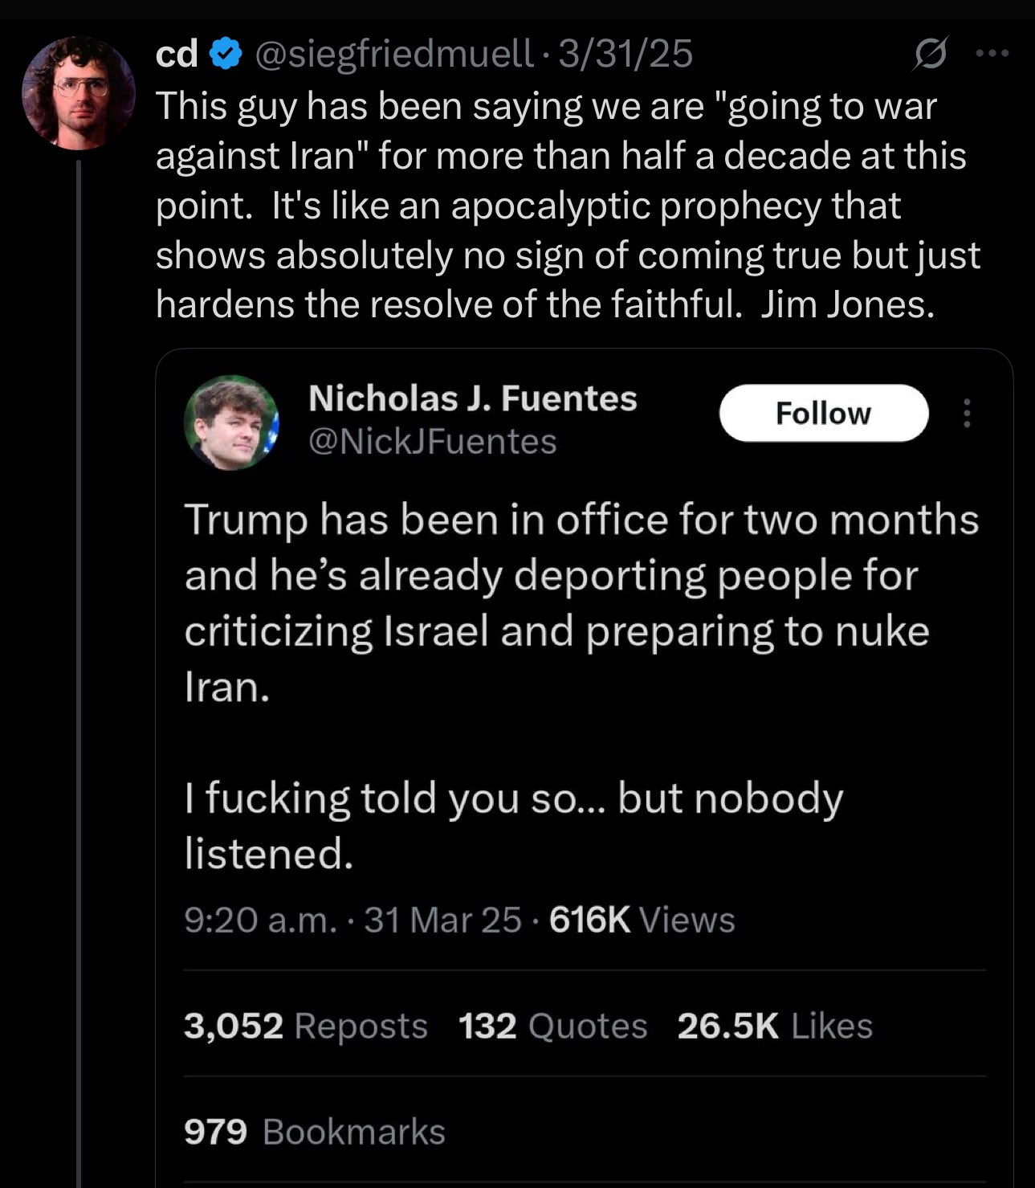The height and width of the screenshot is (1188, 1035).
Task: Click the 979 Bookmarks count
Action: point(314,1132)
